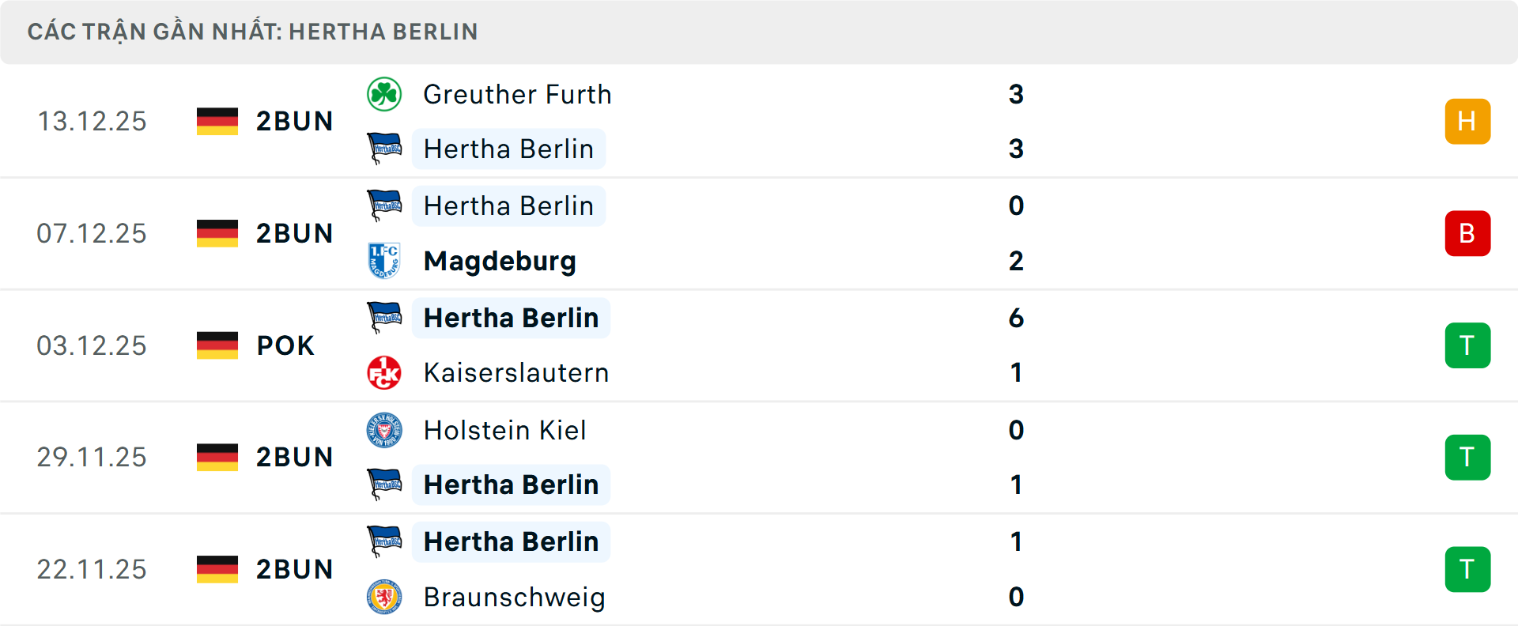Click the Greuther Furth club logo
The width and height of the screenshot is (1518, 626).
(x=384, y=94)
